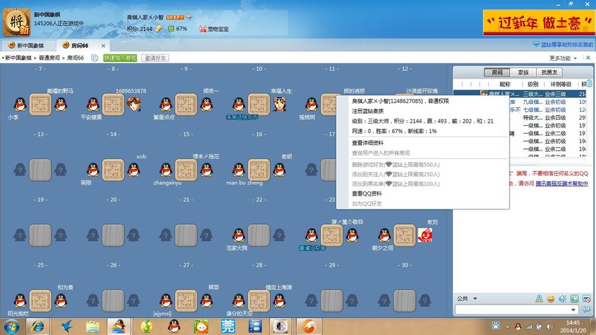596x335 pixels.
Task: Sort player list by 评测等级 column
Action: tap(561, 84)
